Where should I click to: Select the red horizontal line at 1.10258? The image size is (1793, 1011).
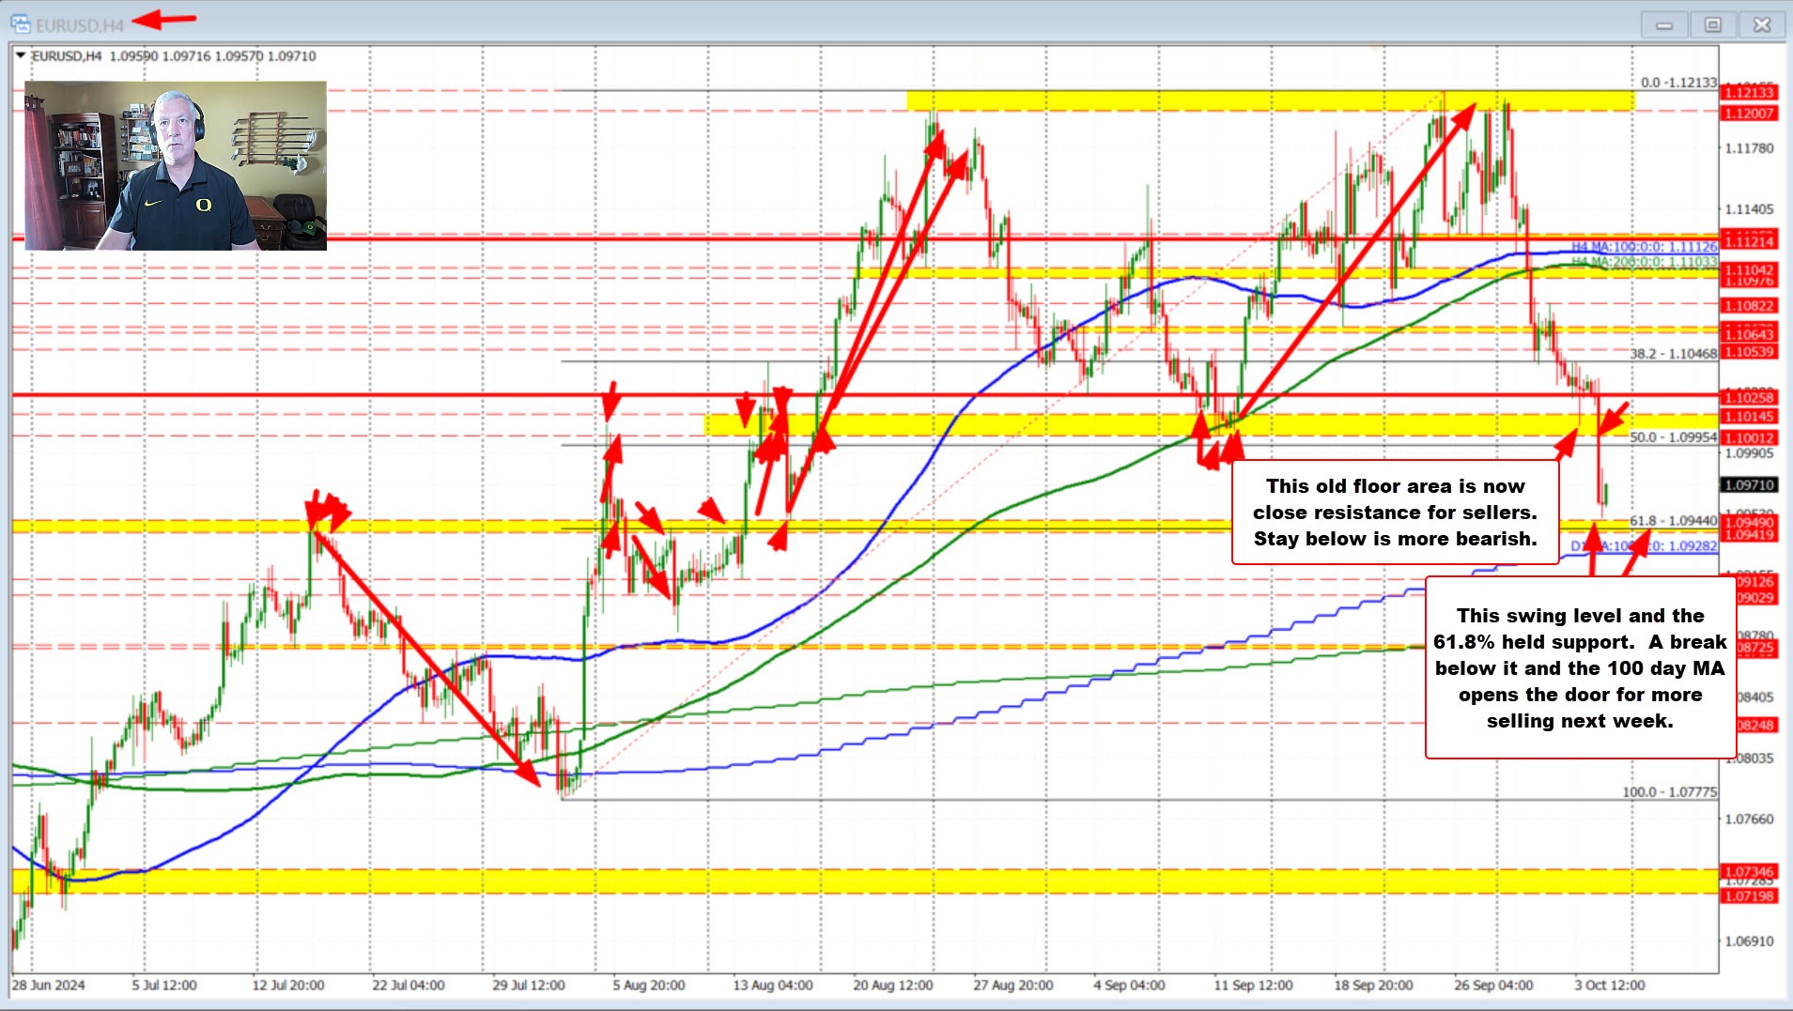[x=845, y=395]
